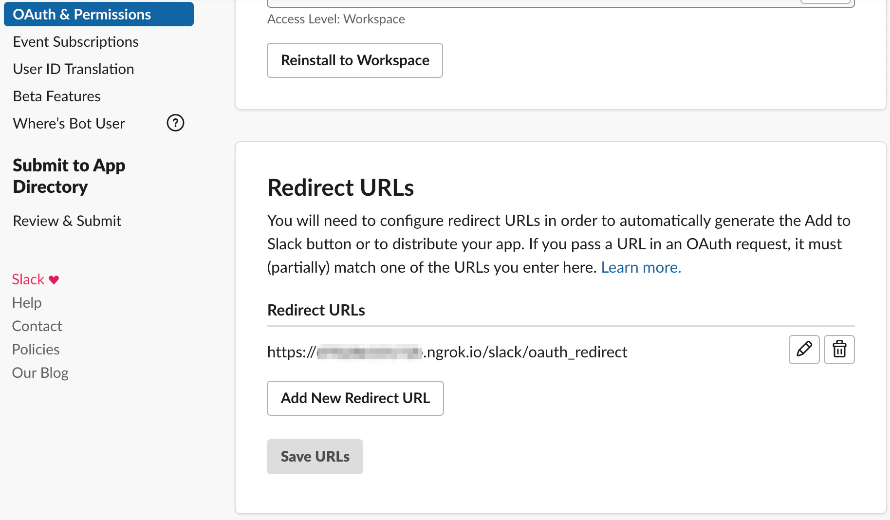Click the large Redirect URLs section heading
Image resolution: width=890 pixels, height=520 pixels.
[341, 187]
